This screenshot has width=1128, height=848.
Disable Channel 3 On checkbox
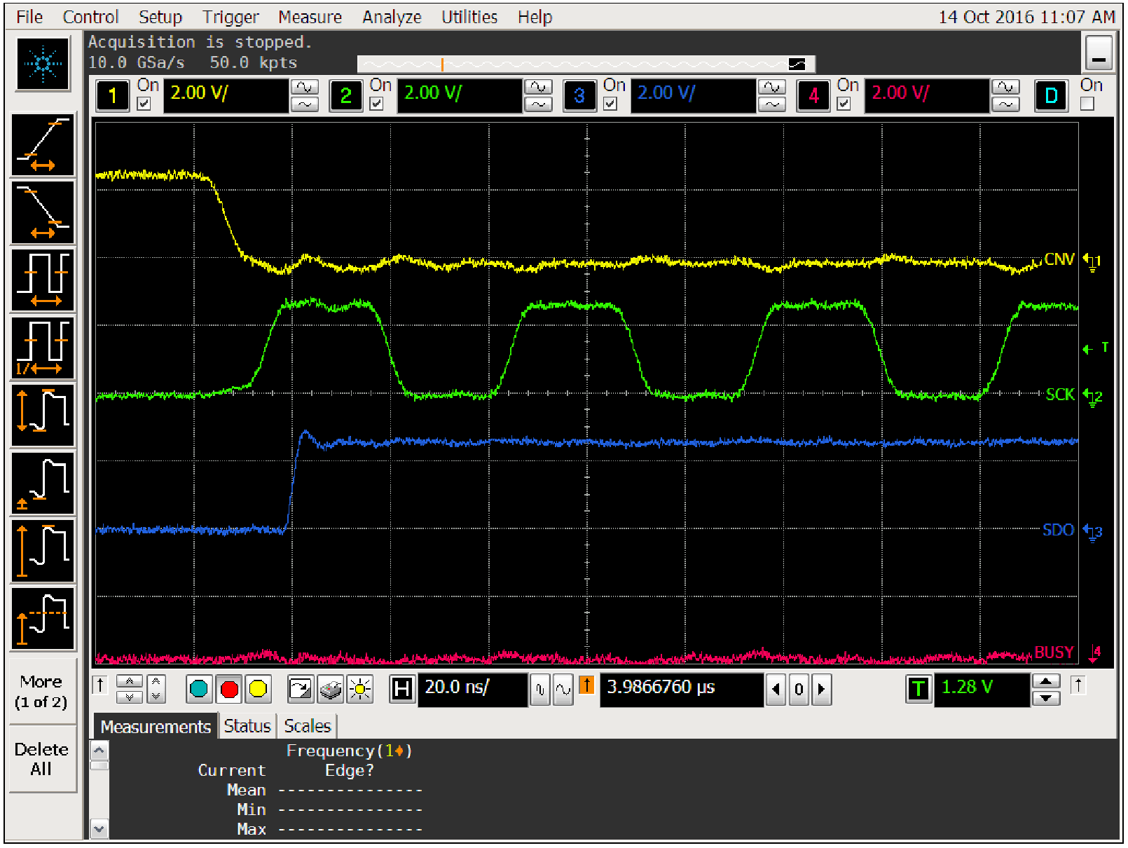click(610, 104)
